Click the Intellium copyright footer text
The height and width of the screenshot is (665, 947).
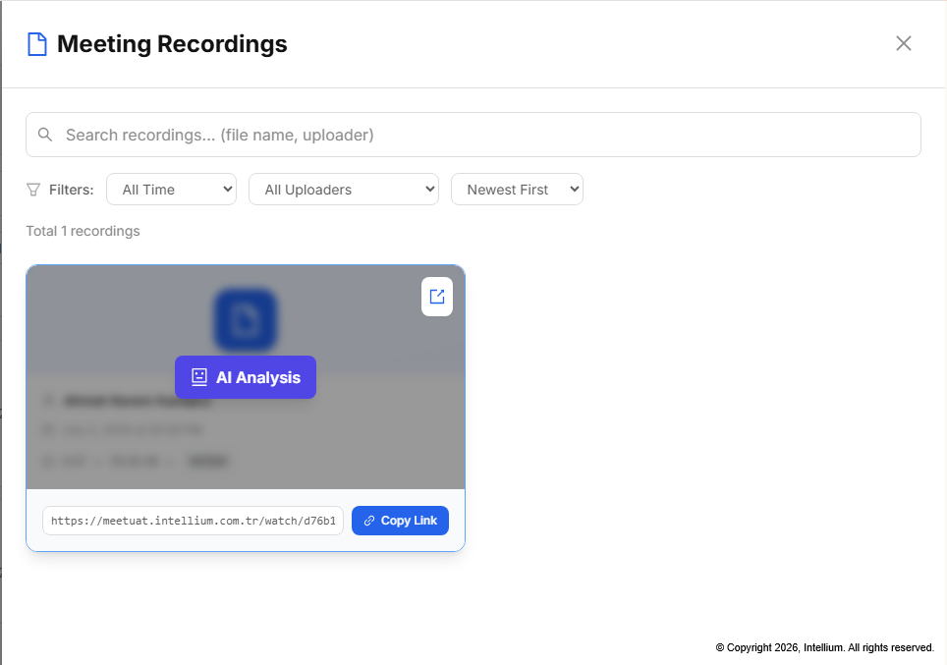click(824, 647)
